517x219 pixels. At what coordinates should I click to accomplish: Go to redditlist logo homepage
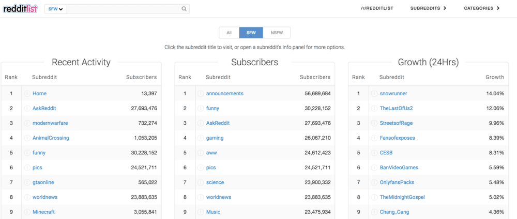coord(21,9)
